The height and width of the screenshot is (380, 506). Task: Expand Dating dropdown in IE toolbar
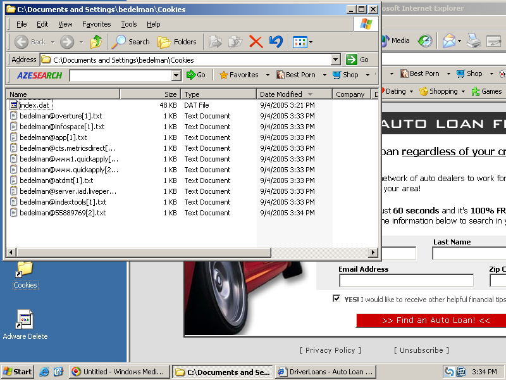[x=411, y=91]
